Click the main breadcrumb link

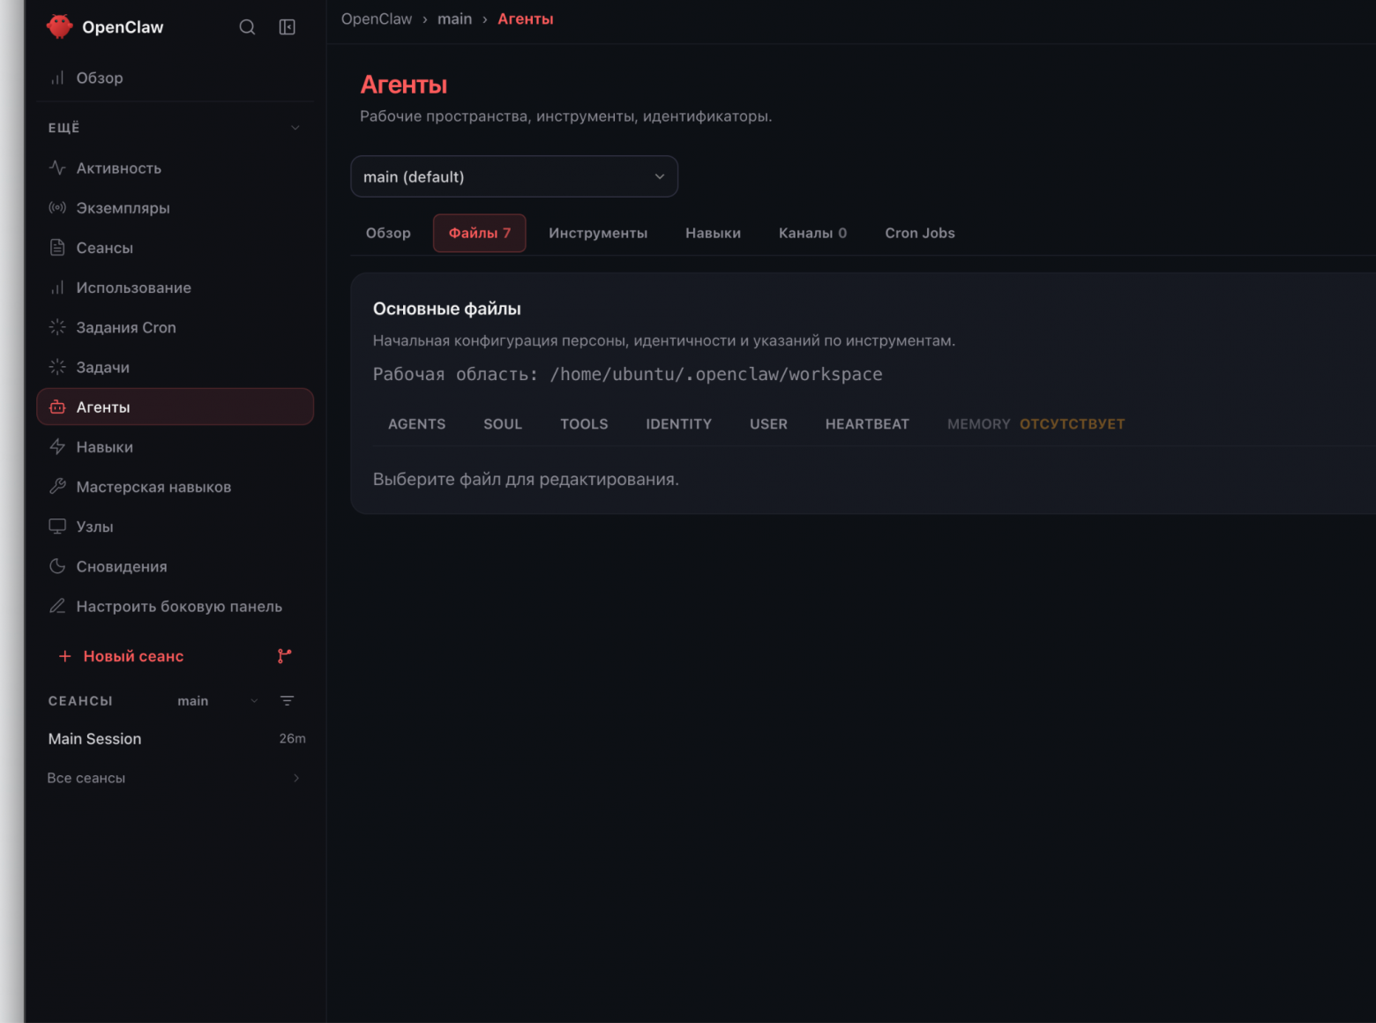(x=454, y=19)
